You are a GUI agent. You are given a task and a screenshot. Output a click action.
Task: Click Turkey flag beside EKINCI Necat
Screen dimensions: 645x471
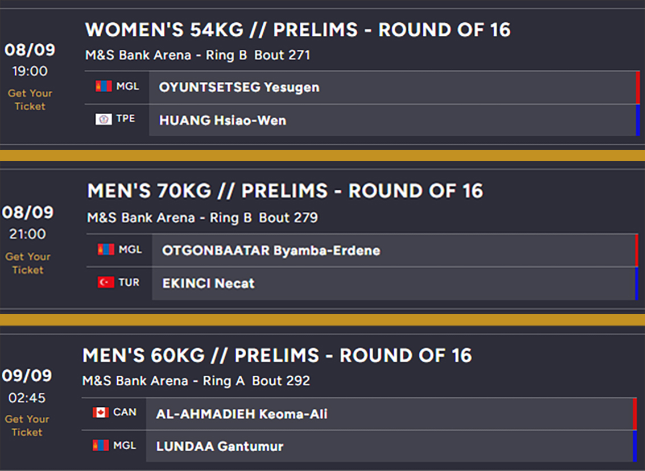(106, 282)
